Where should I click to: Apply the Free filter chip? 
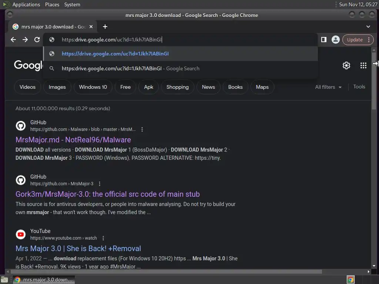[125, 87]
